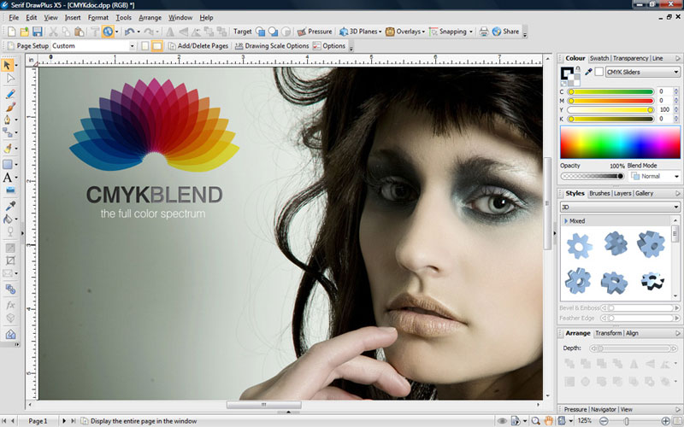The width and height of the screenshot is (684, 427).
Task: Click the Save disk icon
Action: [37, 32]
